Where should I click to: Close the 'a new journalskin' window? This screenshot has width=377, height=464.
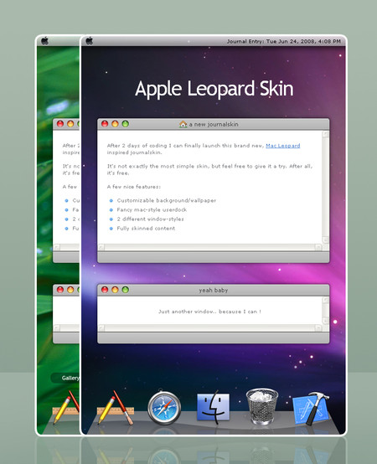coord(105,124)
